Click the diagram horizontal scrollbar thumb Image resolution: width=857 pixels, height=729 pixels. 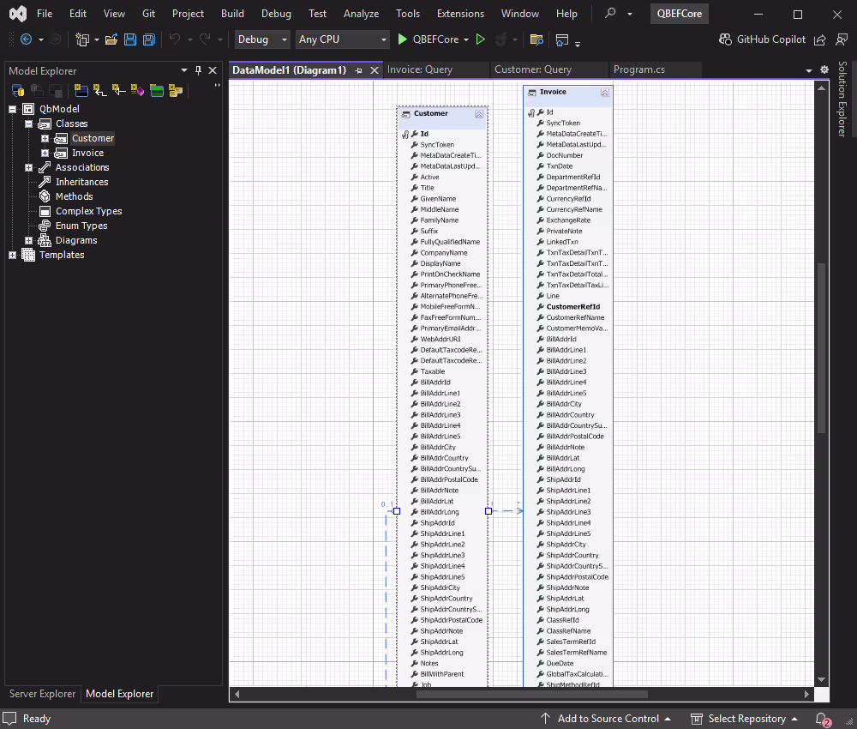coord(532,695)
